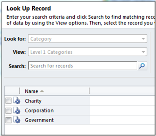Click the Name column sort arrow
Screen dimensions: 156x136
(42, 91)
